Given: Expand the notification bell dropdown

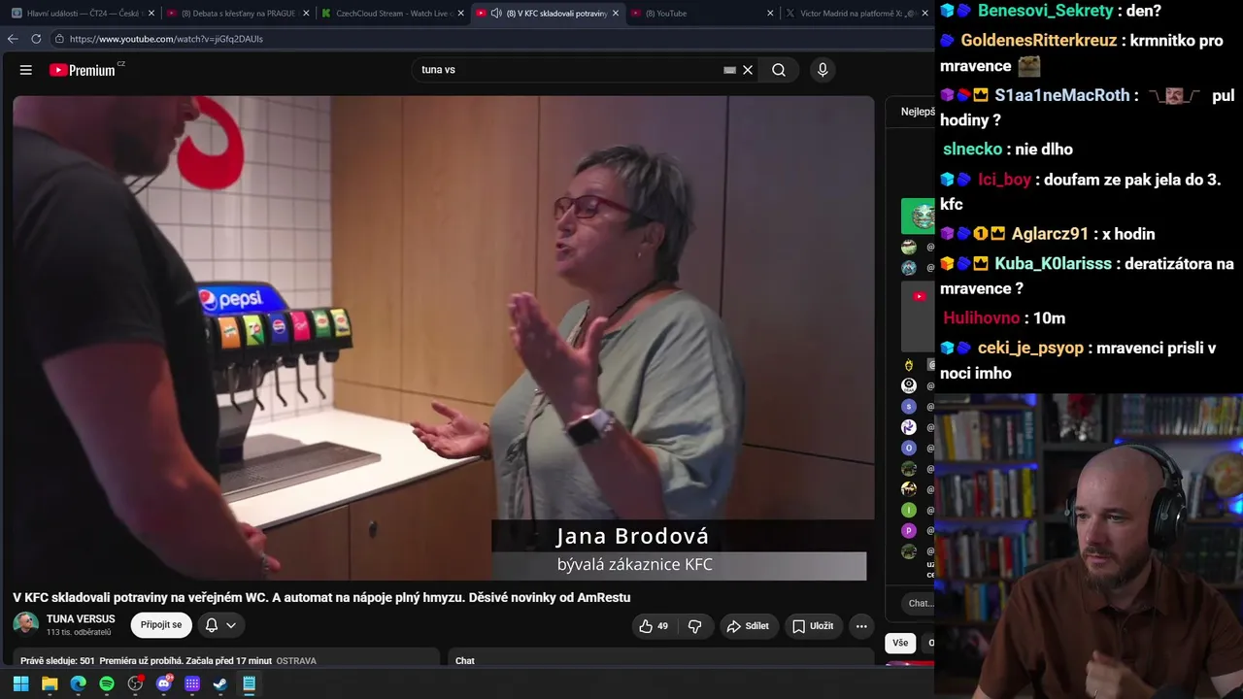Looking at the screenshot, I should click(x=220, y=625).
